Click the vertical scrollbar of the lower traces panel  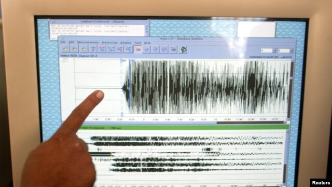(286, 157)
